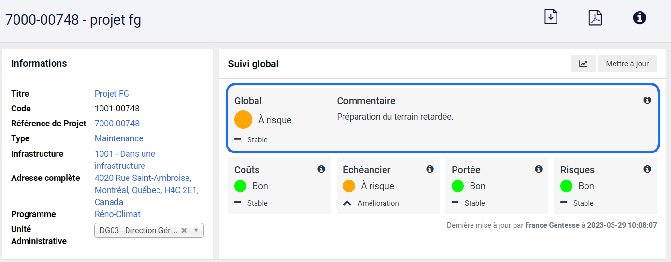This screenshot has height=262, width=671.
Task: Open the project info icon in header
Action: (640, 18)
